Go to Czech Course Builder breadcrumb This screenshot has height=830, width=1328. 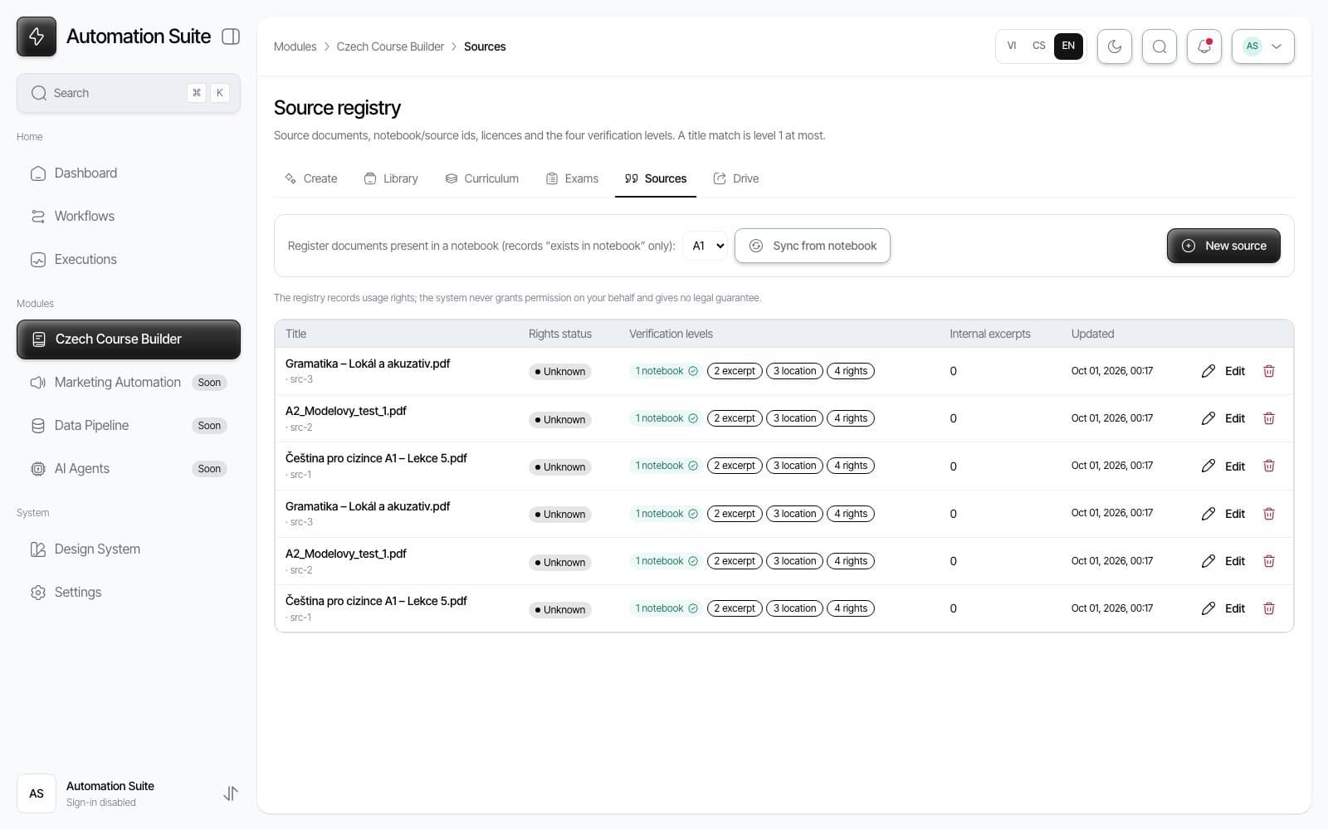coord(390,46)
